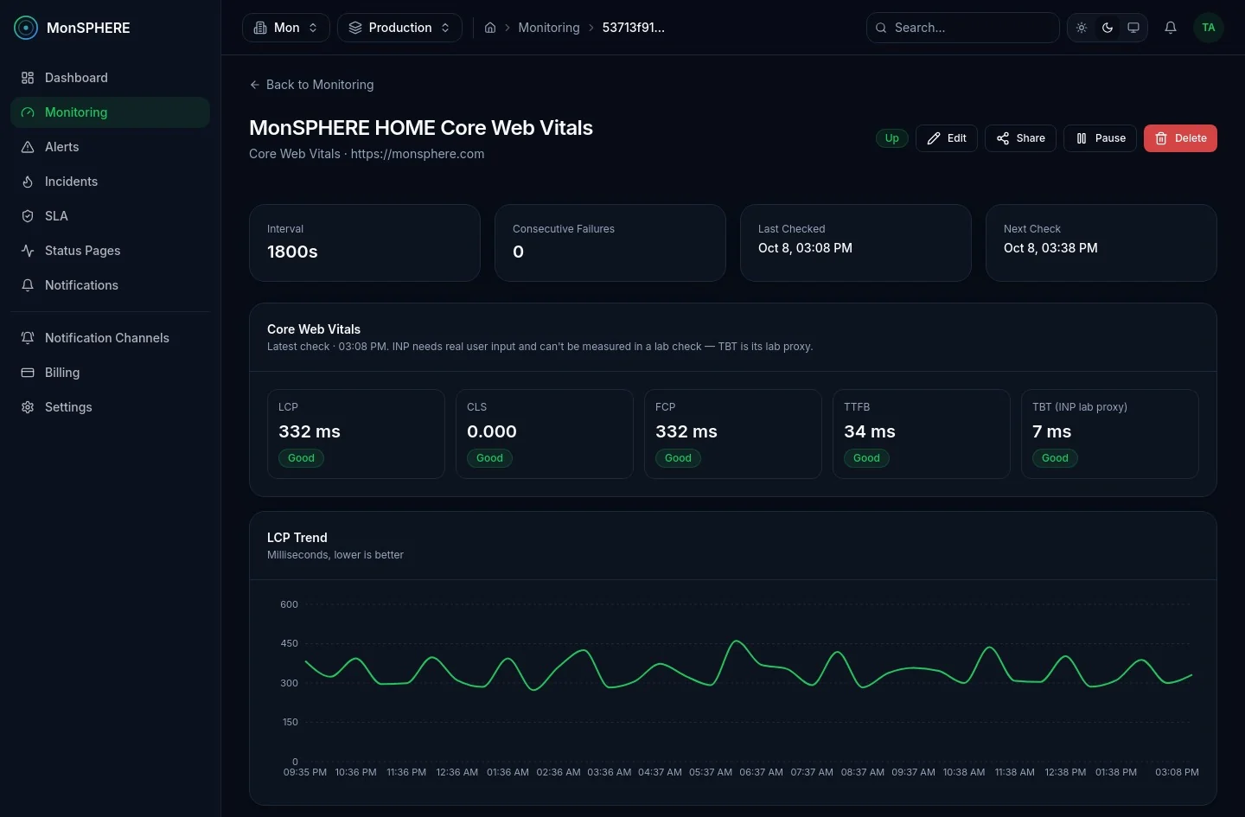The height and width of the screenshot is (817, 1245).
Task: Click the Notification Channels ringing bell icon
Action: click(28, 338)
